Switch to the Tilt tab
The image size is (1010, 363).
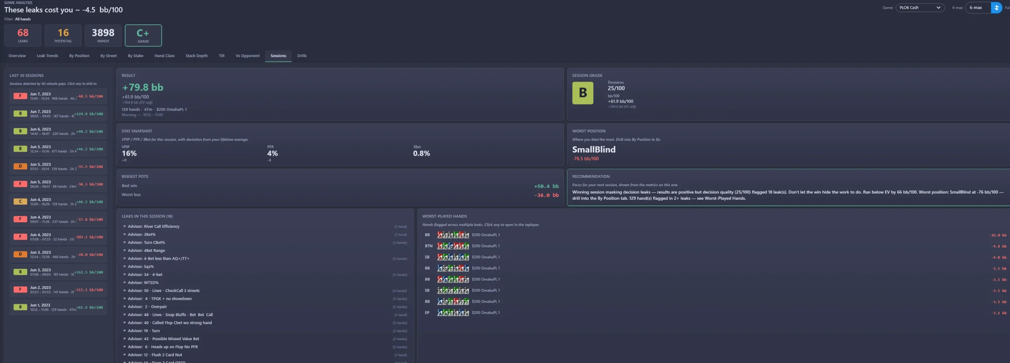(222, 56)
